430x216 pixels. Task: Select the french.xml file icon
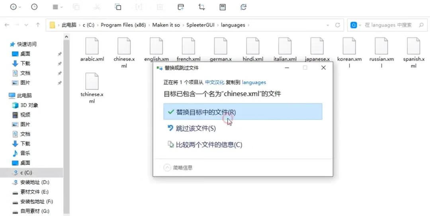[188, 46]
